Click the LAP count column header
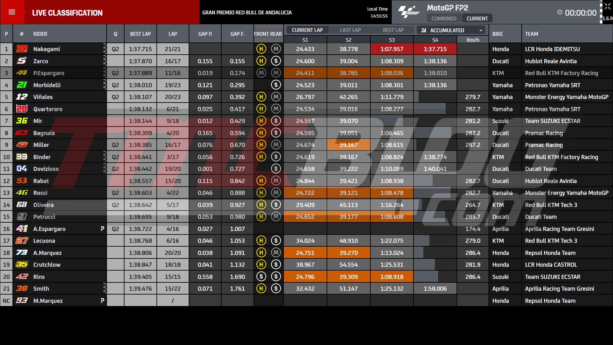 click(173, 34)
